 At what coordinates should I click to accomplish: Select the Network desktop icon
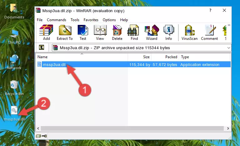pyautogui.click(x=14, y=62)
